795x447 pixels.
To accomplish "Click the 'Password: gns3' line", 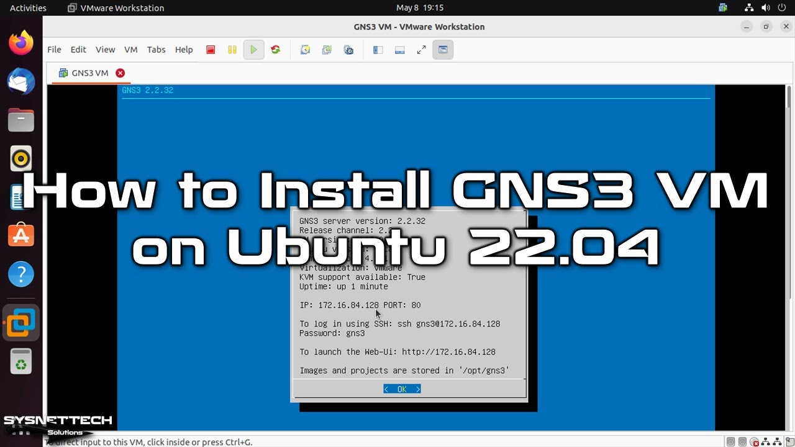I will [332, 333].
